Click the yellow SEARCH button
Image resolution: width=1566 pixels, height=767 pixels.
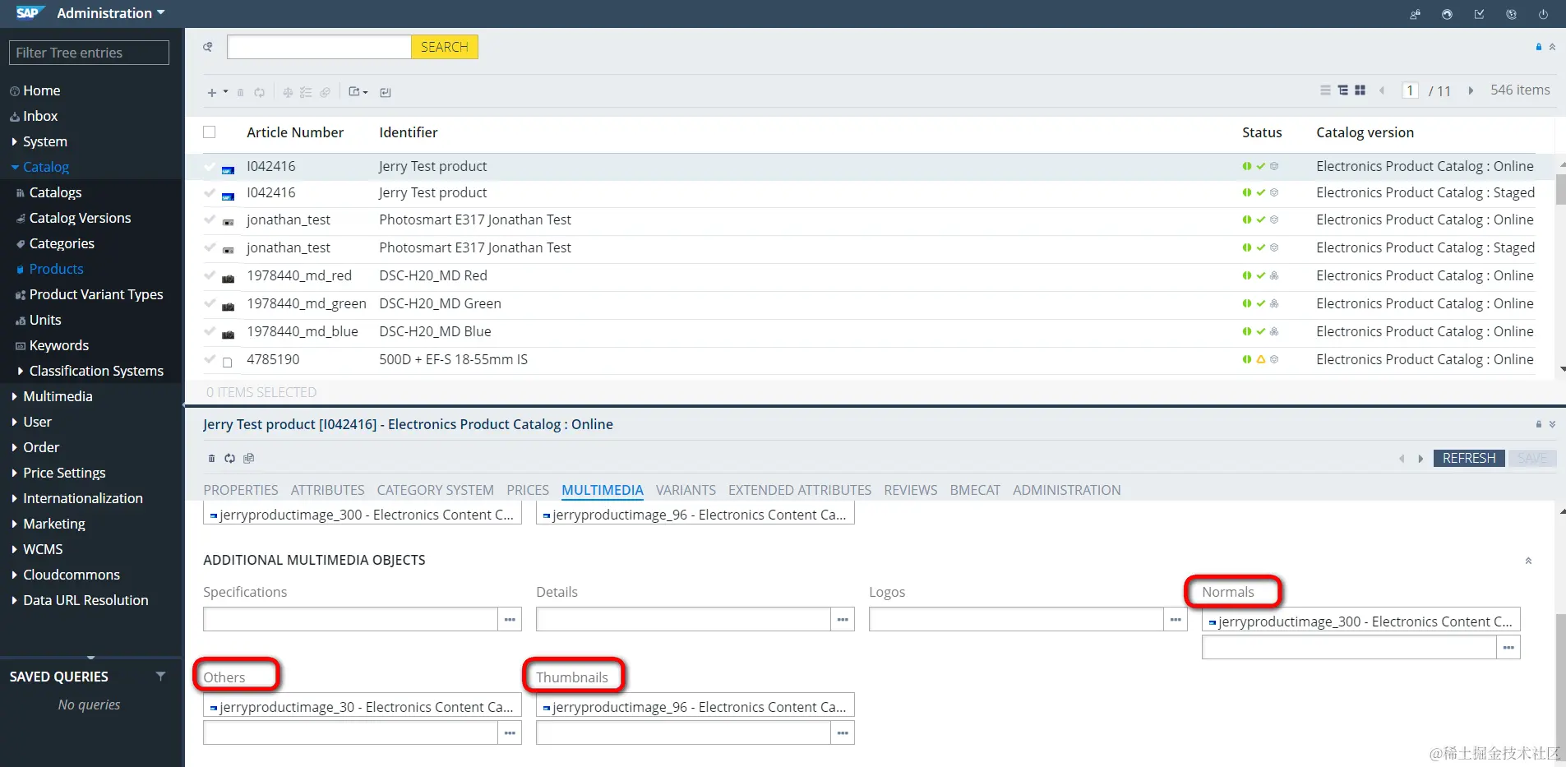(445, 47)
